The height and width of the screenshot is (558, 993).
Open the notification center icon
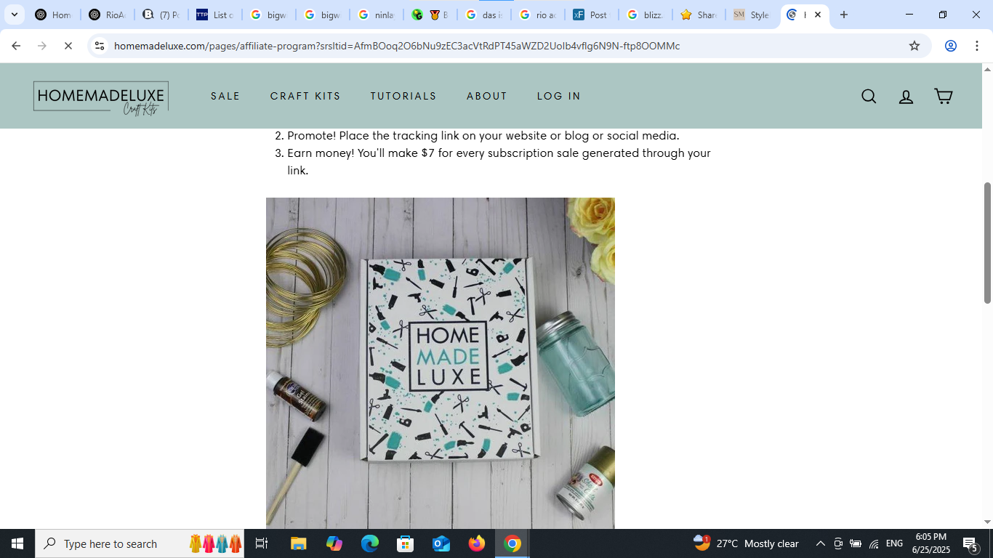tap(970, 543)
